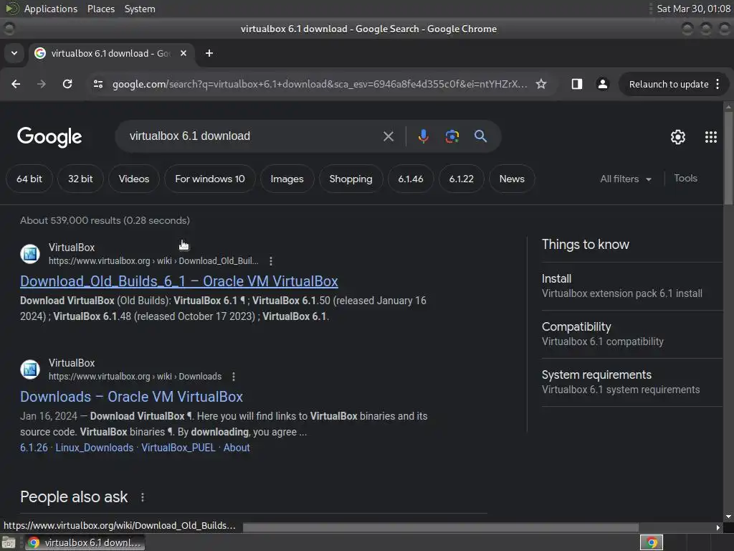Image resolution: width=734 pixels, height=551 pixels.
Task: Go back to previous page
Action: pyautogui.click(x=16, y=84)
